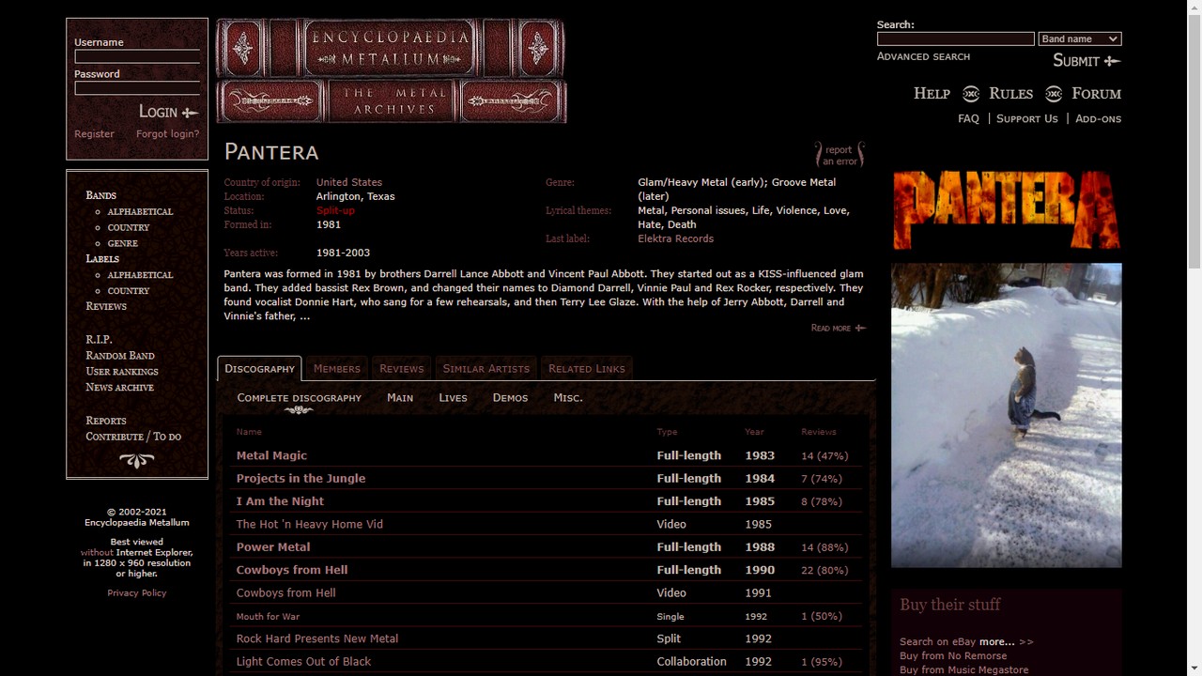Open Power Metal reviews 14 (88%)
Screen dimensions: 1202x676
coord(824,547)
